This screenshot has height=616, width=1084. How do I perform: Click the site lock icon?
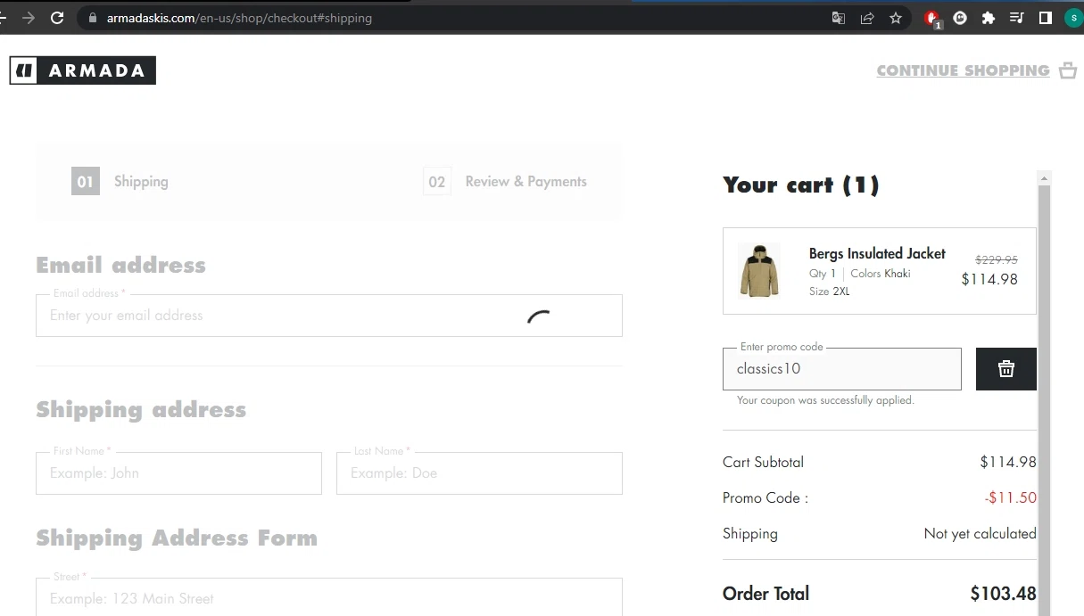(92, 18)
